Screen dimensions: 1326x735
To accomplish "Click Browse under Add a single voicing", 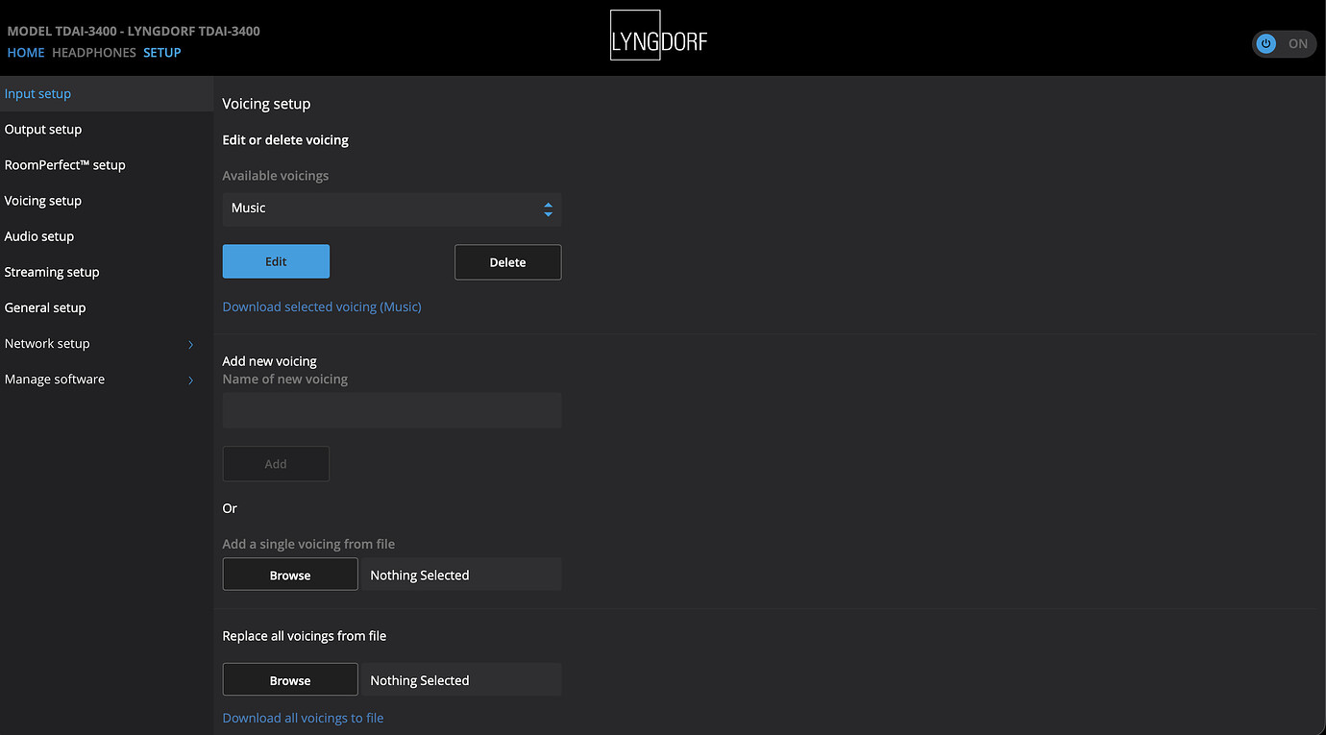I will pyautogui.click(x=290, y=575).
